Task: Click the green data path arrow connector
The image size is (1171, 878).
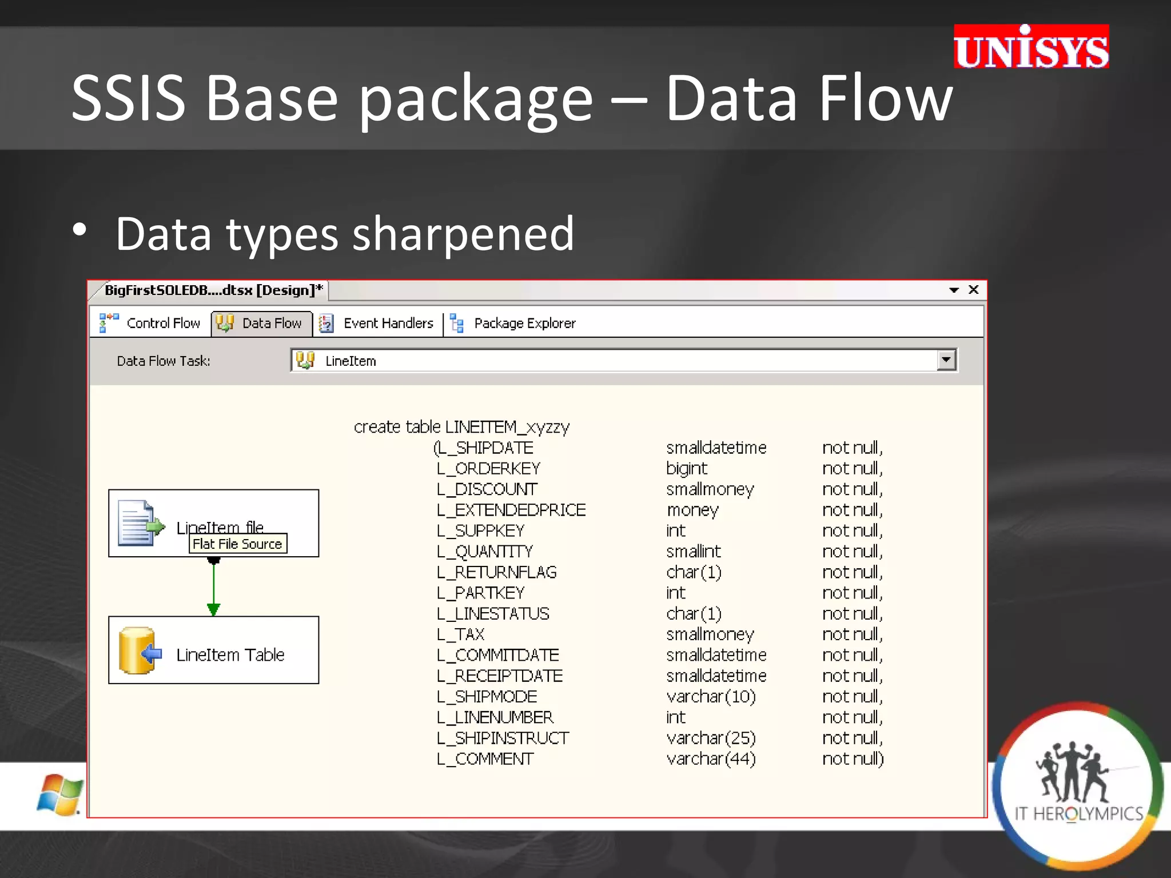Action: (x=213, y=586)
